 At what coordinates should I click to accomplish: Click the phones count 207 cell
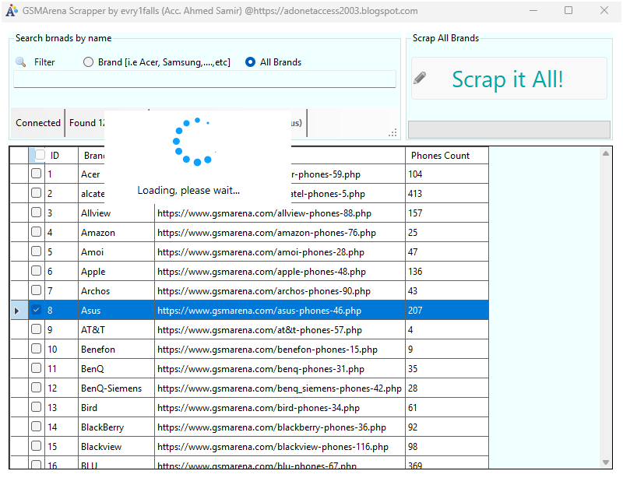tap(446, 311)
